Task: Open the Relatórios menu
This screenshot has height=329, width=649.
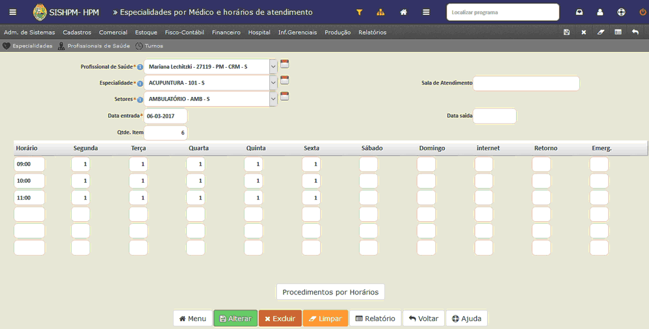Action: coord(373,33)
